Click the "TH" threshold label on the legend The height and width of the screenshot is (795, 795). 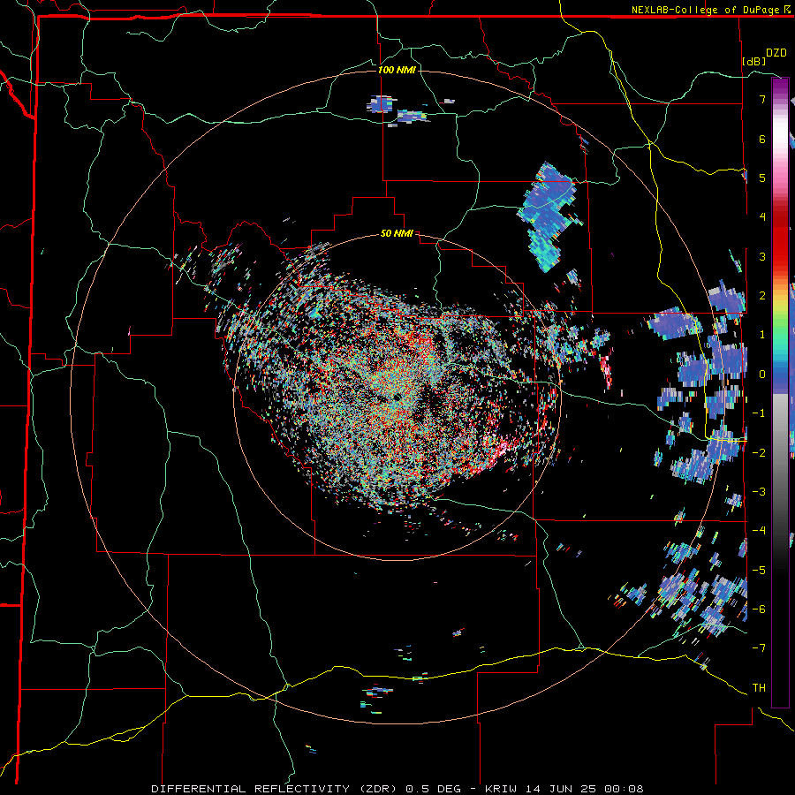click(759, 688)
